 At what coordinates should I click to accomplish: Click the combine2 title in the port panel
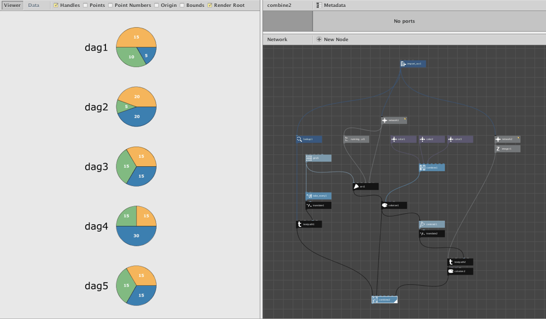click(x=279, y=5)
